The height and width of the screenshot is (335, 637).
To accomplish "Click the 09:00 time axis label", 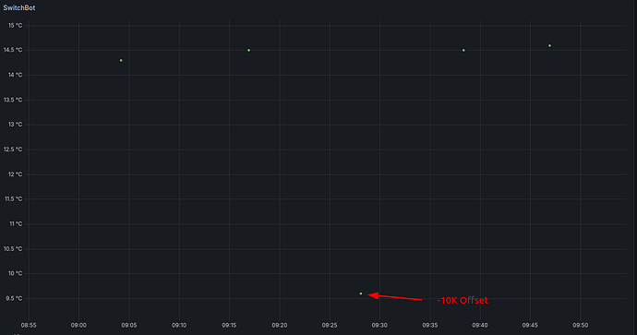I will click(78, 325).
